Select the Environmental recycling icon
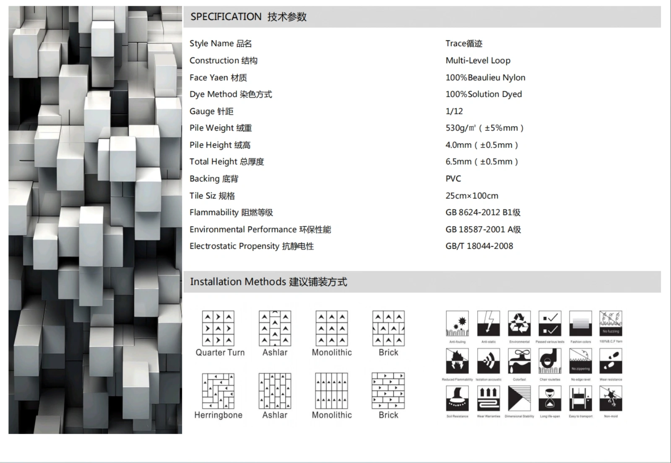The width and height of the screenshot is (671, 463). [x=519, y=324]
